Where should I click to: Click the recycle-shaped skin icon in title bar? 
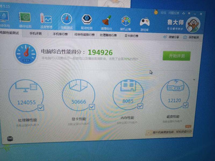(184, 13)
